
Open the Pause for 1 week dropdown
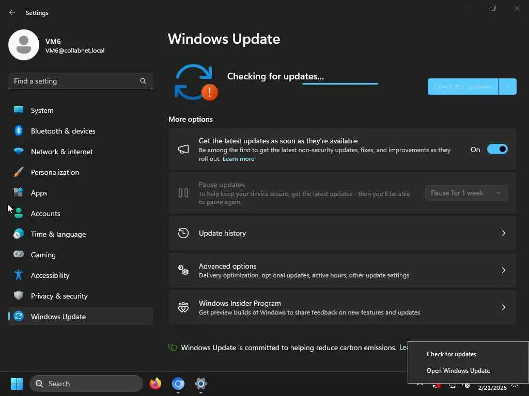tap(466, 193)
